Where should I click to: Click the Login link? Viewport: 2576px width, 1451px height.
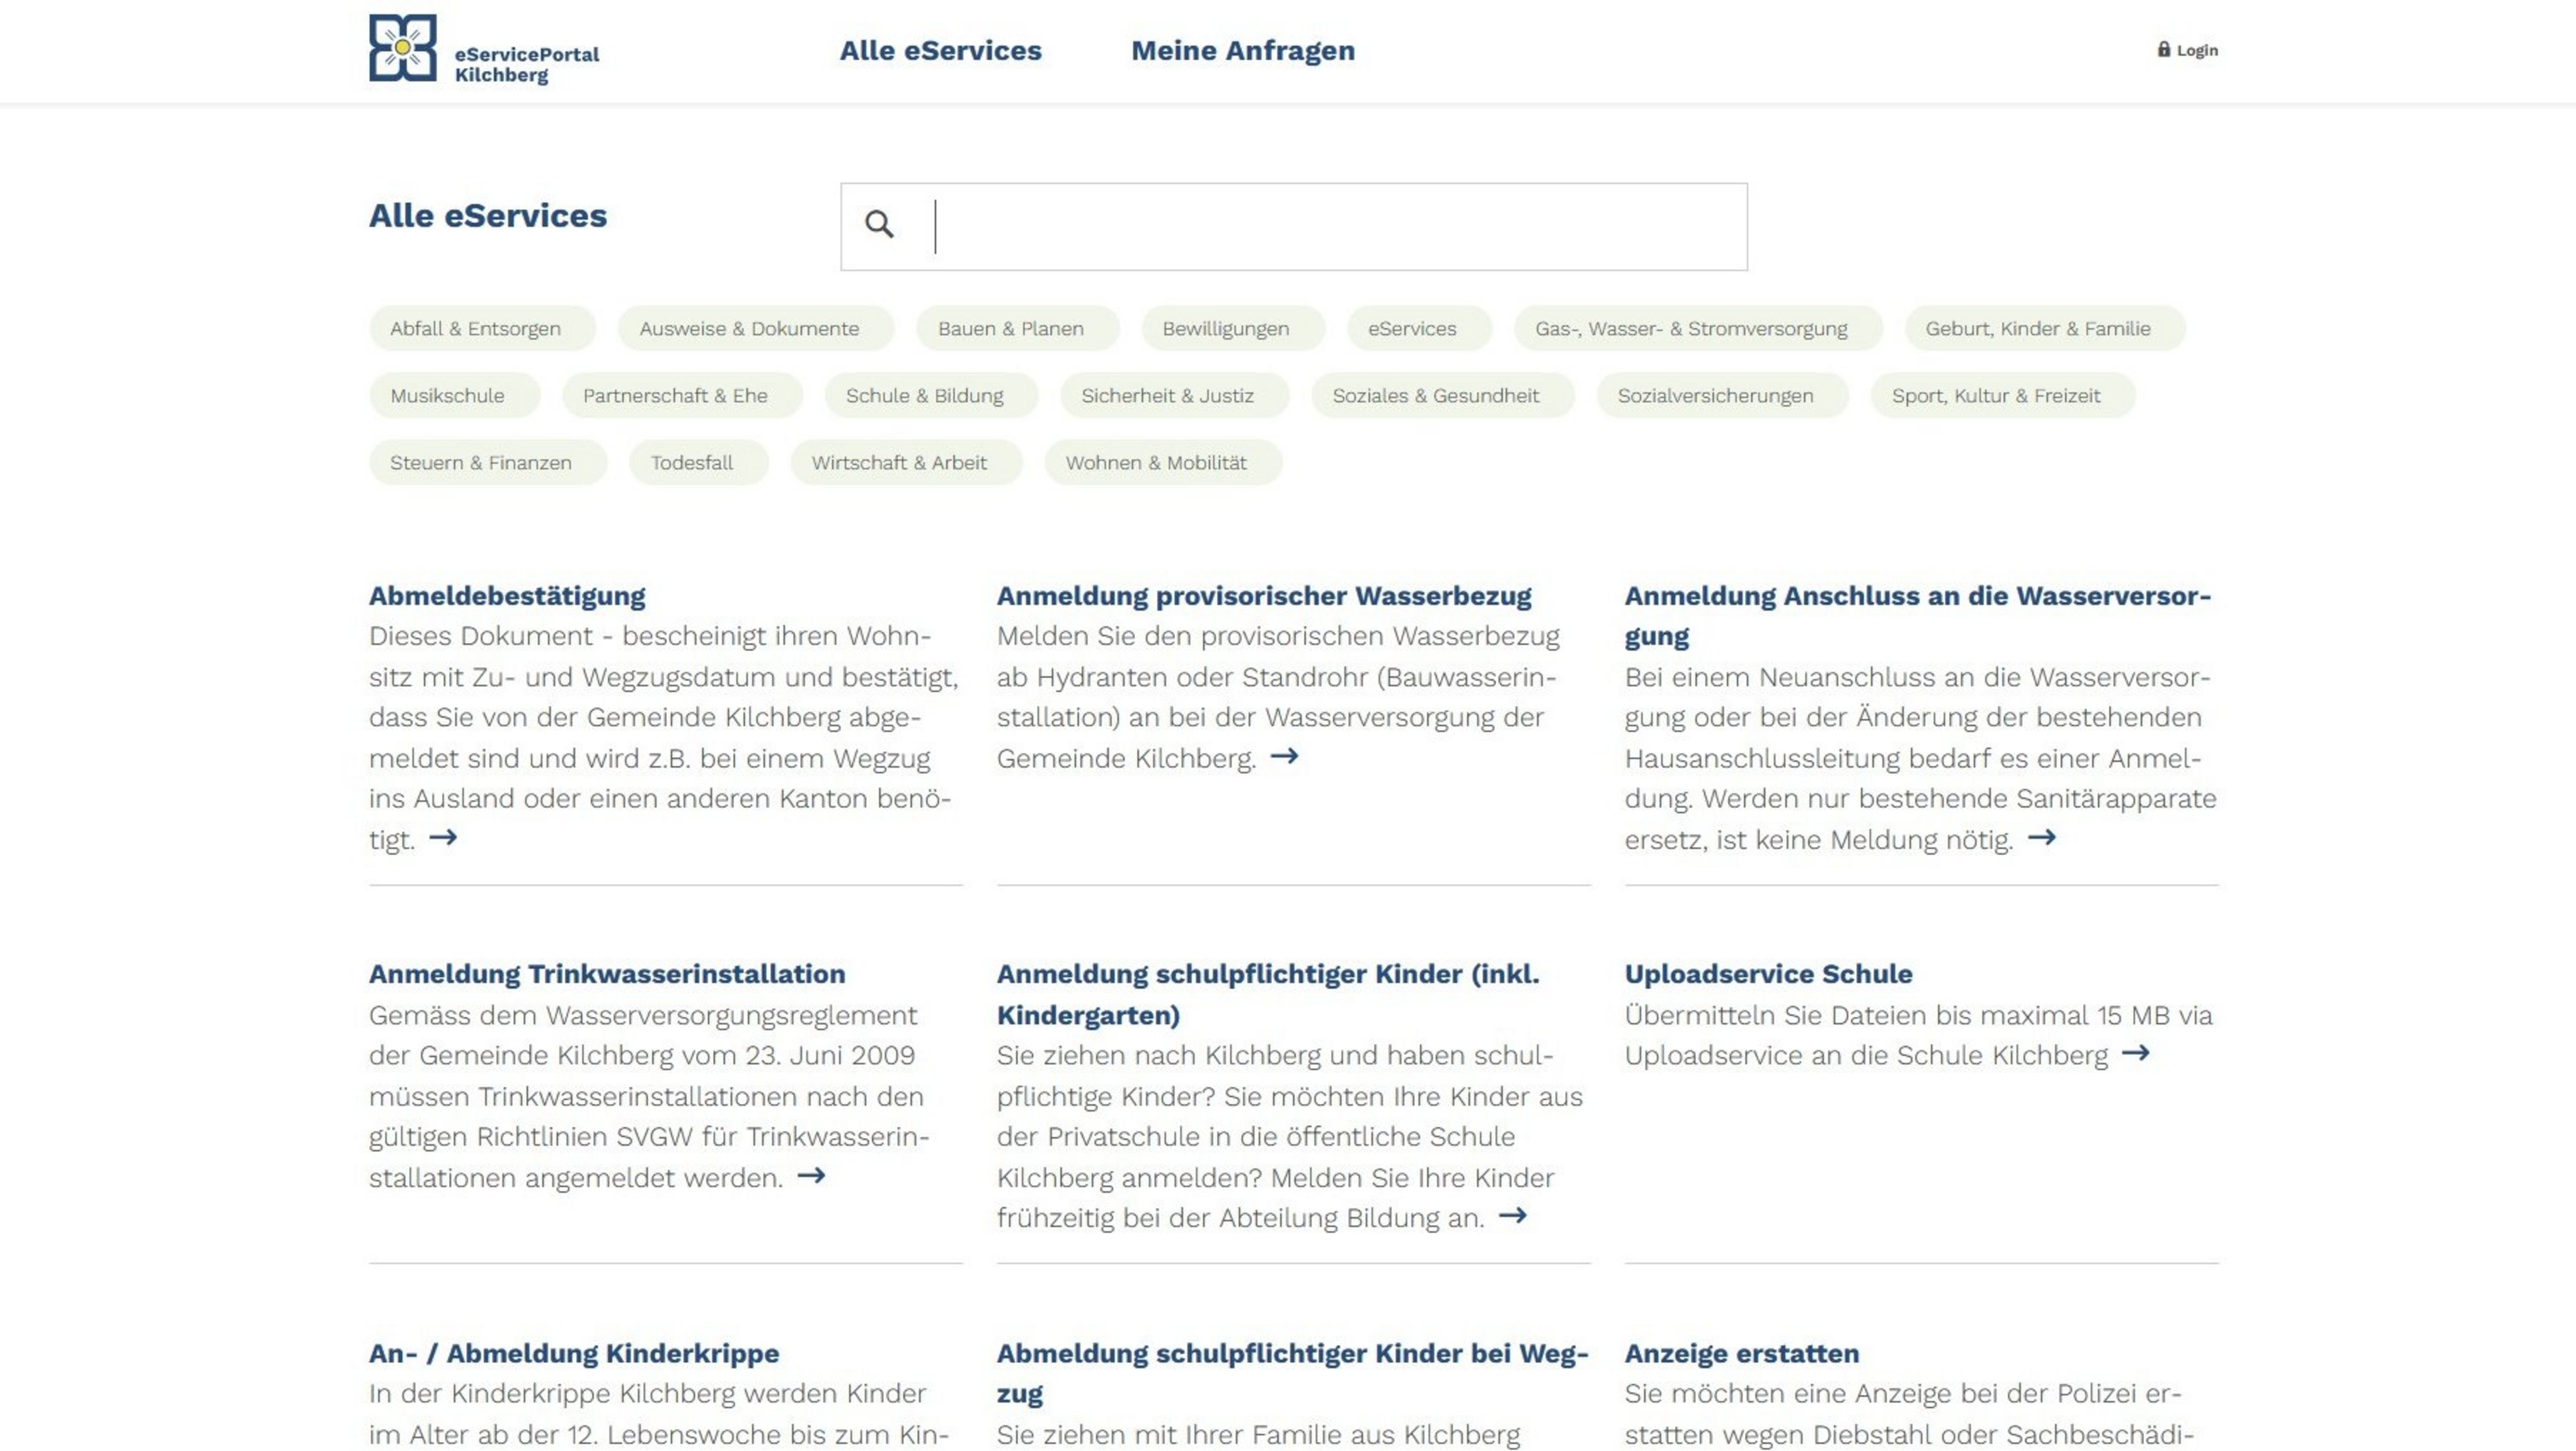[2188, 50]
